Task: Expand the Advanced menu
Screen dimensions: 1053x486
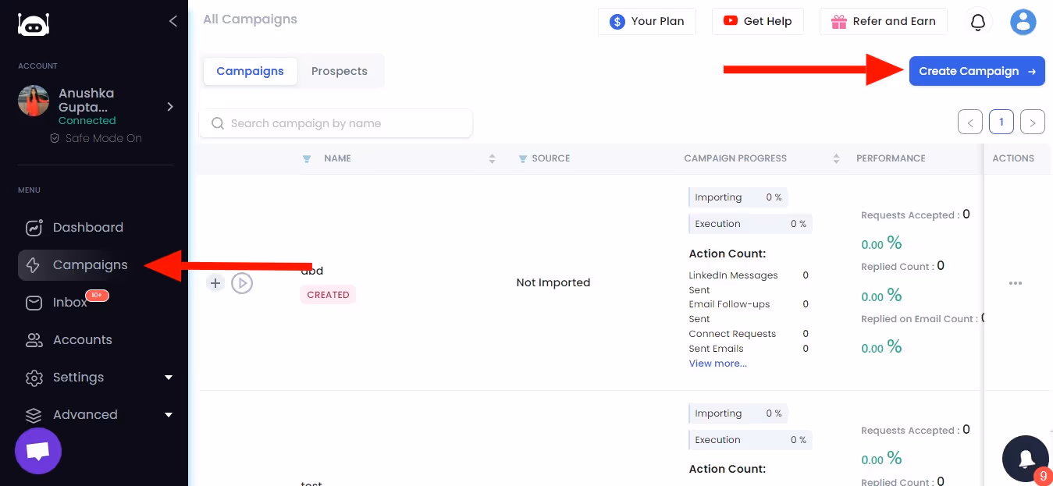Action: (85, 414)
